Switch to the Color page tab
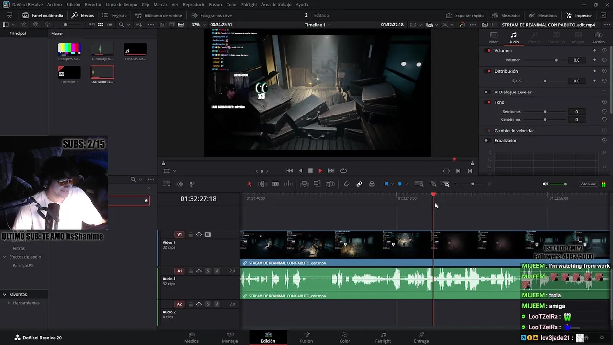The height and width of the screenshot is (345, 613). click(344, 337)
